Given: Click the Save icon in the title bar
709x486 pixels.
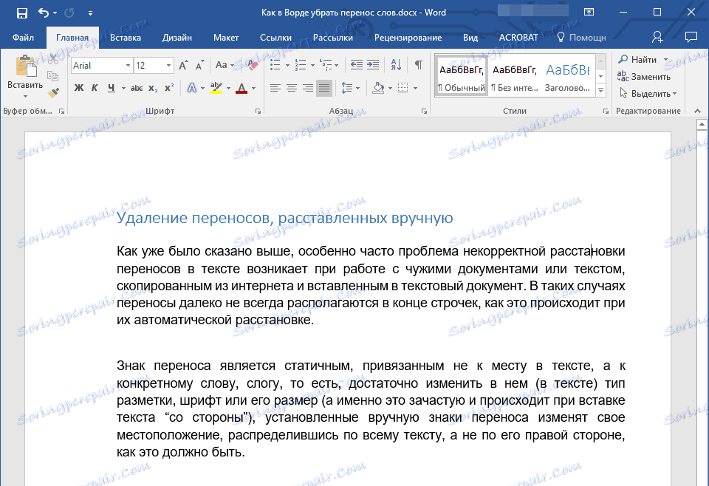Looking at the screenshot, I should tap(21, 13).
